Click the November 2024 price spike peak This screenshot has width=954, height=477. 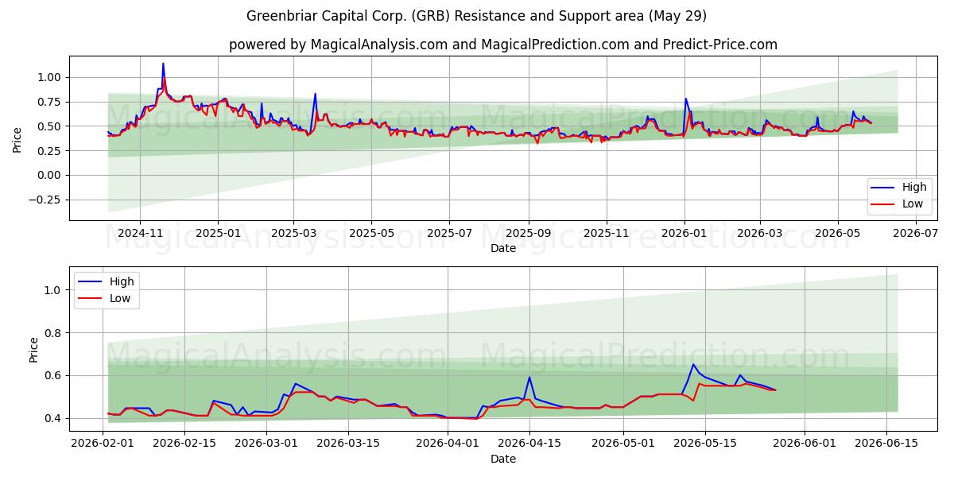point(163,64)
